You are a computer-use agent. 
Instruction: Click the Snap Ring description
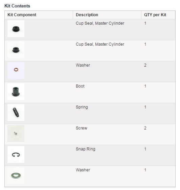point(86,149)
